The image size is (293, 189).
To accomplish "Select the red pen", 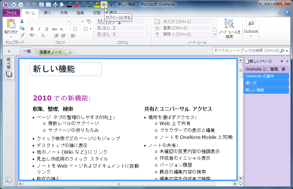I will (76, 5).
